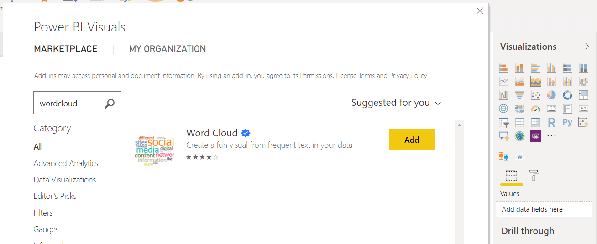Select the Matrix visual
597x244 pixels.
coord(535,122)
